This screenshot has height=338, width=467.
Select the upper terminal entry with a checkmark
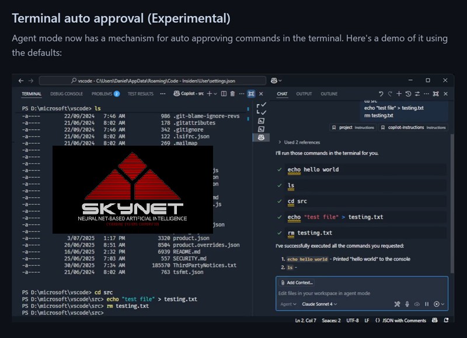tap(261, 105)
